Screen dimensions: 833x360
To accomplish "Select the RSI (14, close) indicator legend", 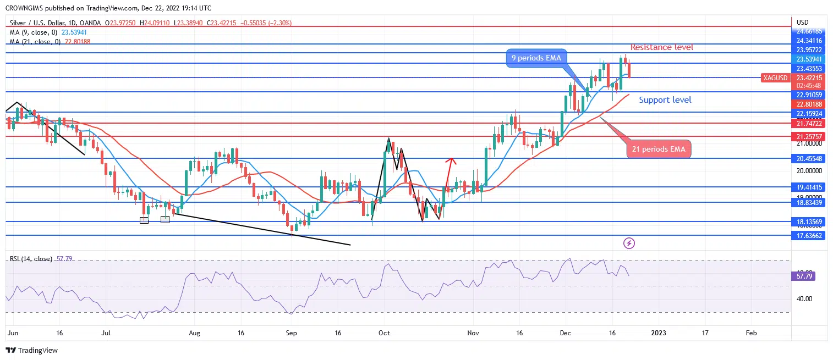I will click(31, 258).
